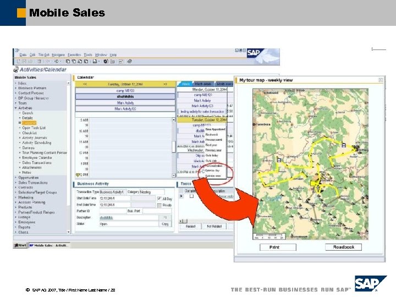Click the Calendar tree scroll down arrow
Screen dimensions: 396x297
[68, 232]
